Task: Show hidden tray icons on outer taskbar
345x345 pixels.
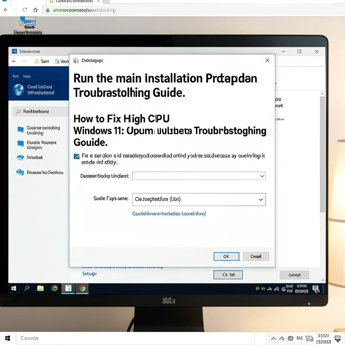Action: click(x=273, y=339)
